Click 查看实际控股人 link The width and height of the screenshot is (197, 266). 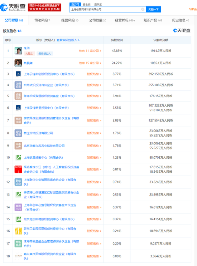pos(68,40)
